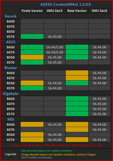Image resolution: width=113 pixels, height=161 pixels.
Task: Select Biostar B450 orange Beta Version cell
Action: (77, 73)
